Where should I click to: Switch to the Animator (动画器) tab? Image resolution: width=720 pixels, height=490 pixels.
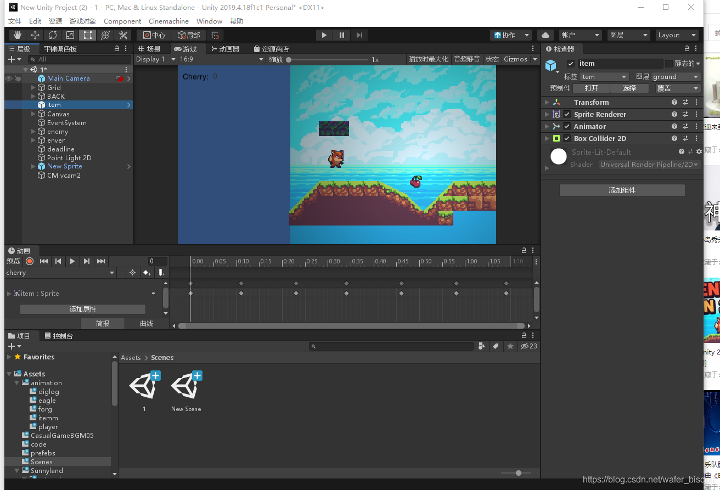coord(226,49)
